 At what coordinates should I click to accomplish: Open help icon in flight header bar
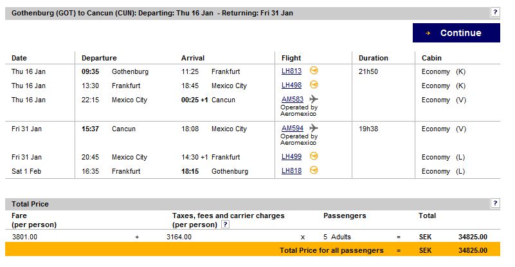(x=495, y=13)
